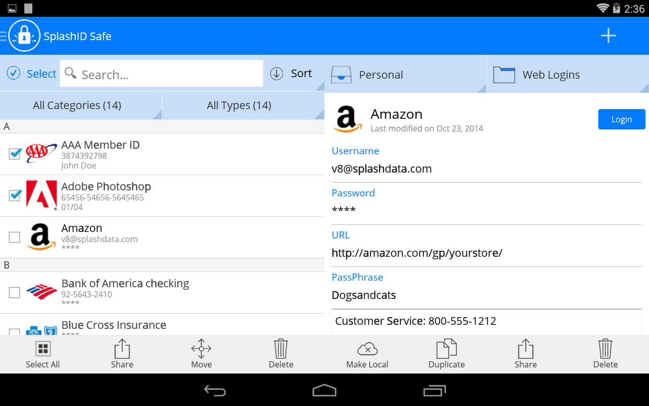Viewport: 649px width, 406px height.
Task: Uncheck the AAA Member ID checkbox
Action: [x=15, y=153]
